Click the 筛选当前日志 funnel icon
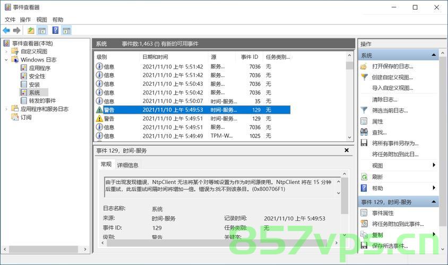 click(x=364, y=110)
